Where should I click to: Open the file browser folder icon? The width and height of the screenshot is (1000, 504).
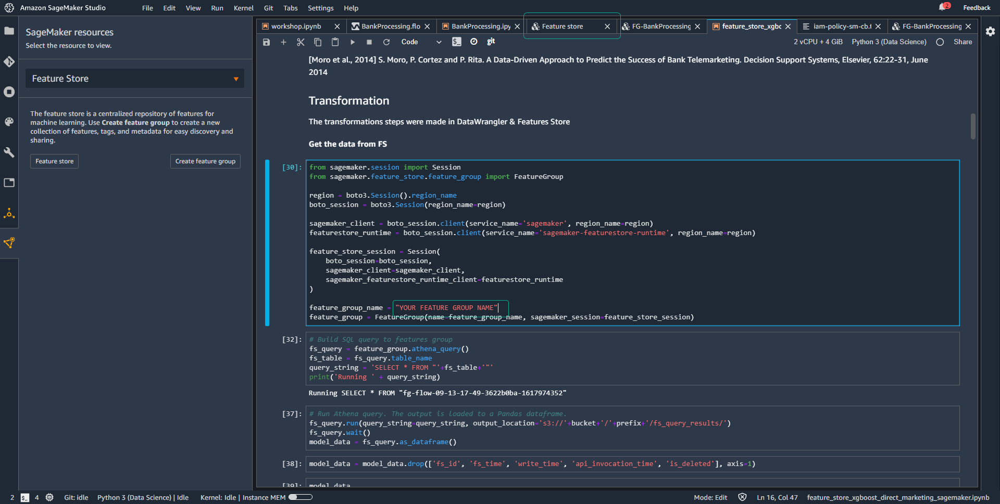pyautogui.click(x=9, y=31)
